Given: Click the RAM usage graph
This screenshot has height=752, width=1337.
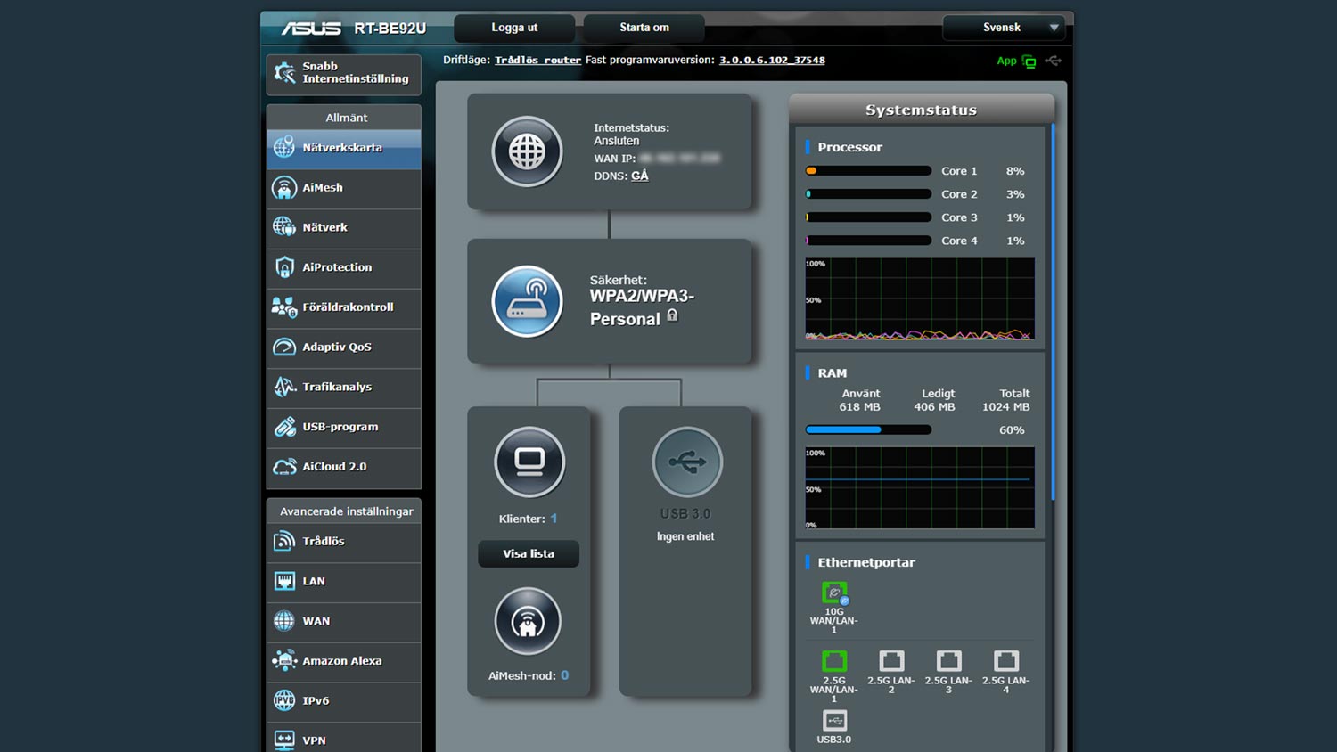Looking at the screenshot, I should 920,488.
